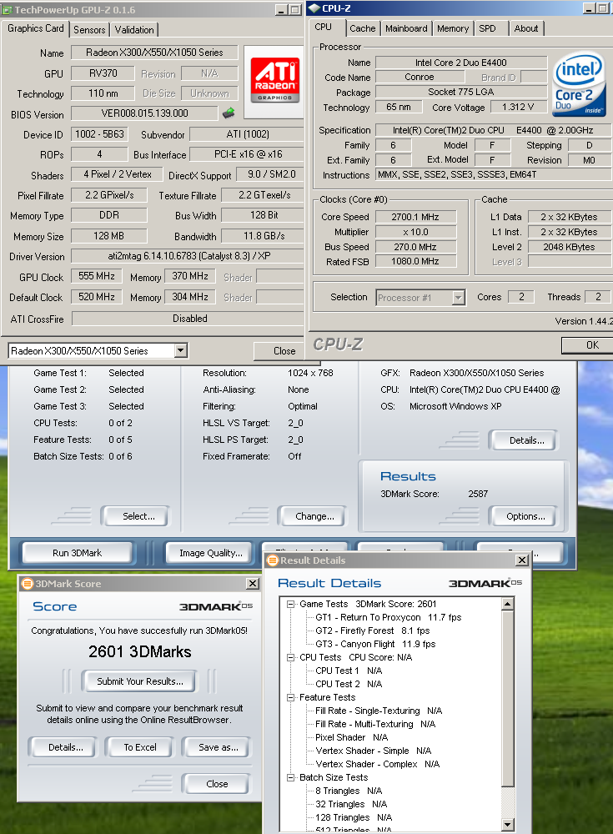613x834 pixels.
Task: Select Fill Rate - Multi-Texturing row
Action: click(x=375, y=724)
